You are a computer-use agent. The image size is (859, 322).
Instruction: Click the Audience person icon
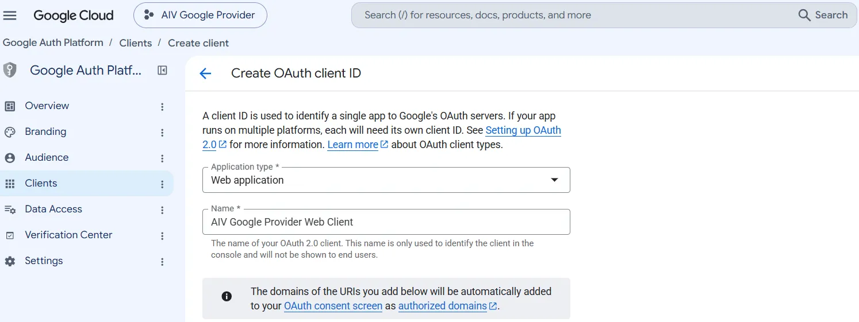click(x=10, y=158)
